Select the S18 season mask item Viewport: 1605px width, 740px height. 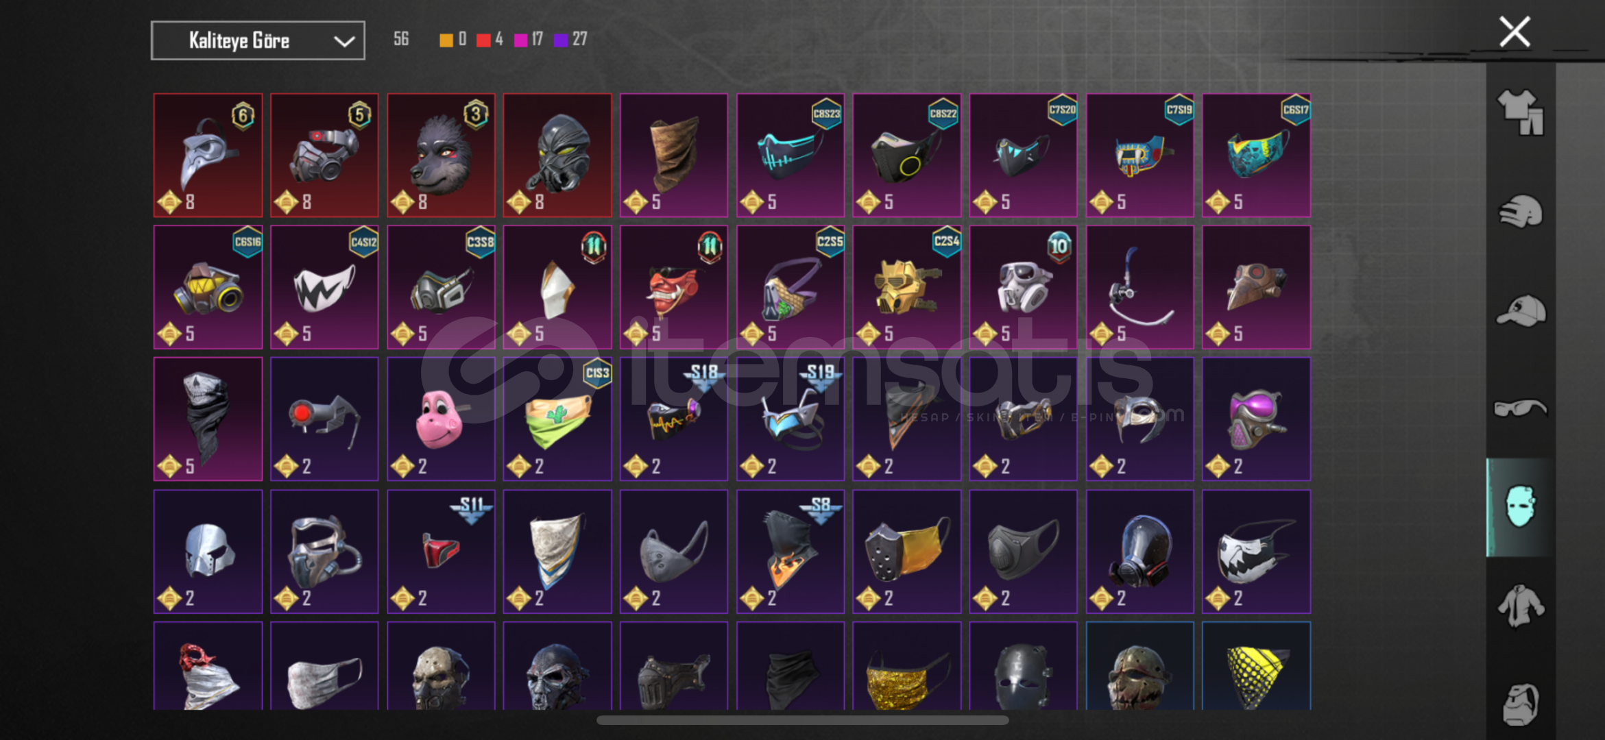coord(674,419)
